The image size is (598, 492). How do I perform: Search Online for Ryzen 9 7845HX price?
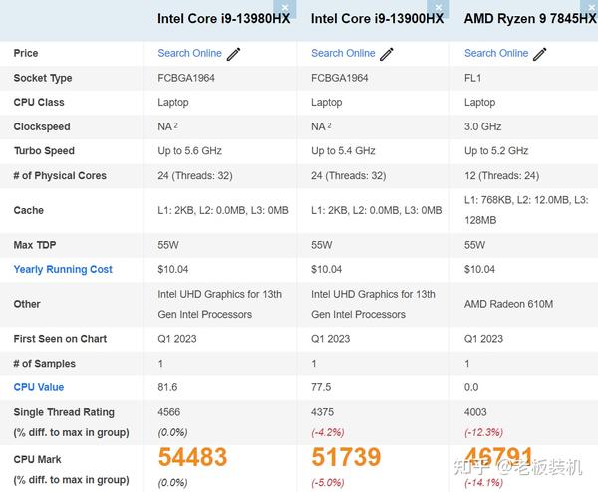coord(496,53)
